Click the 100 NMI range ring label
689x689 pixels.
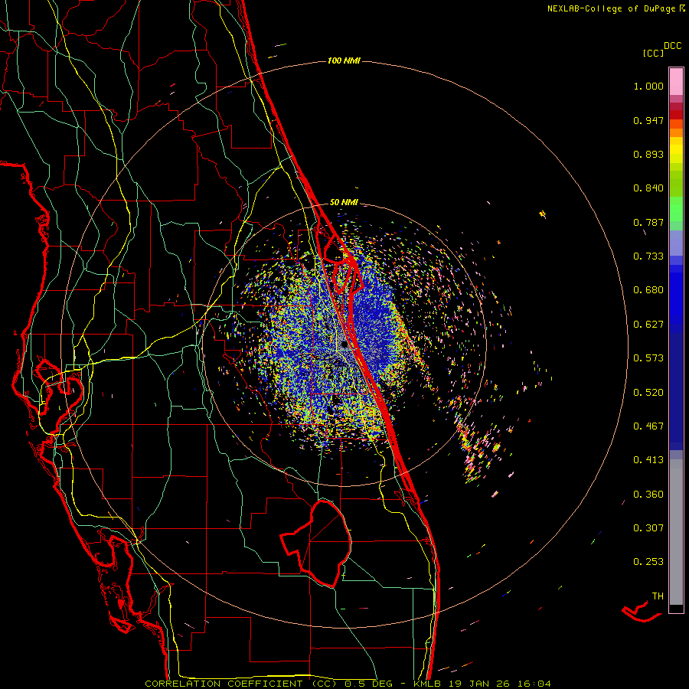(344, 60)
